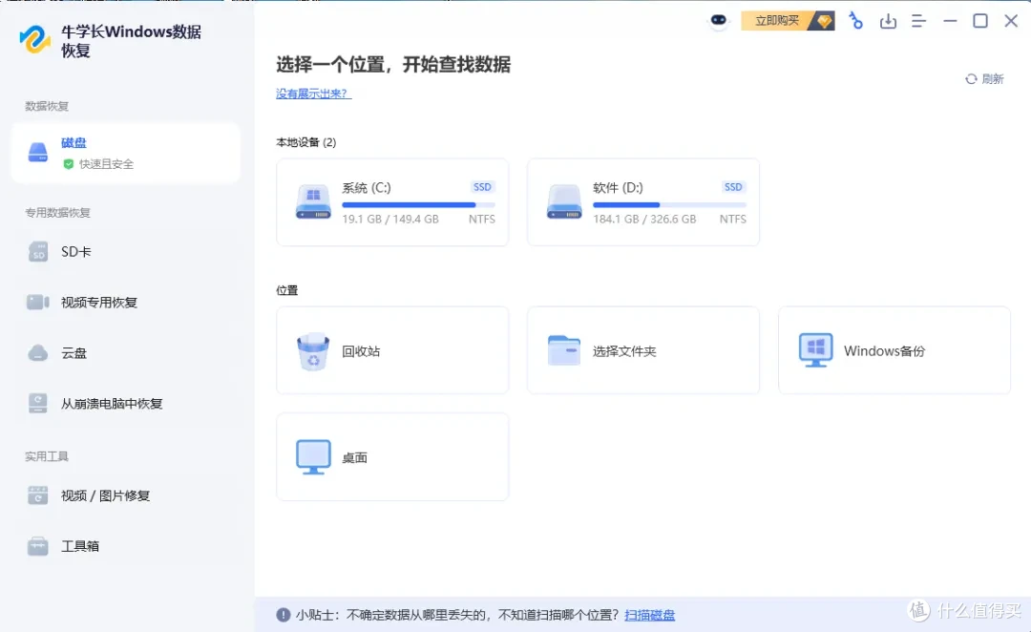Open 工具箱 toolbox in sidebar
The height and width of the screenshot is (632, 1031).
[x=125, y=546]
